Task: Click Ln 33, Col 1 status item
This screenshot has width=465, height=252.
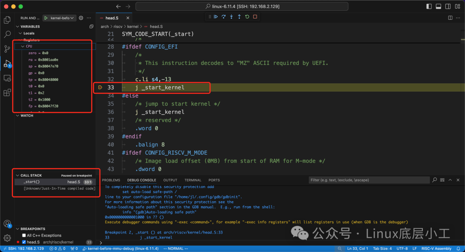Action: click(x=358, y=249)
